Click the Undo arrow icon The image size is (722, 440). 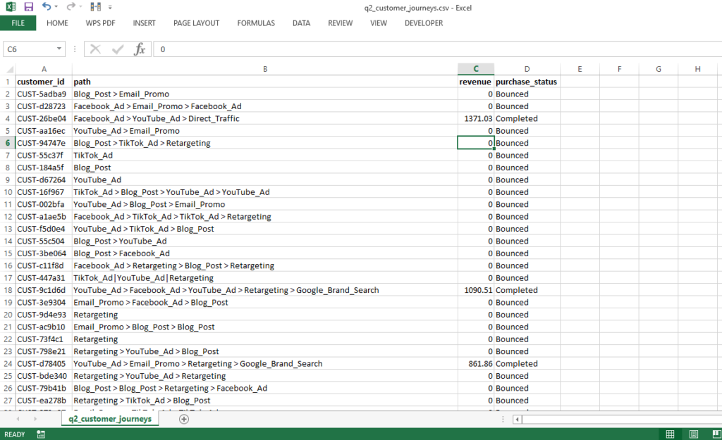(x=46, y=6)
